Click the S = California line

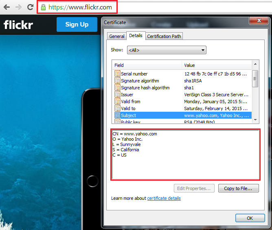tap(126, 150)
